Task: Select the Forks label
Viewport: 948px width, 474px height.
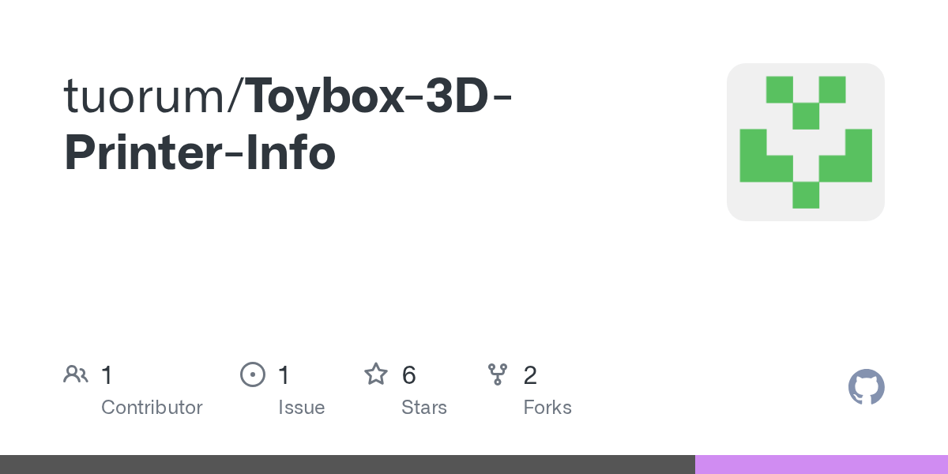Action: [x=547, y=408]
